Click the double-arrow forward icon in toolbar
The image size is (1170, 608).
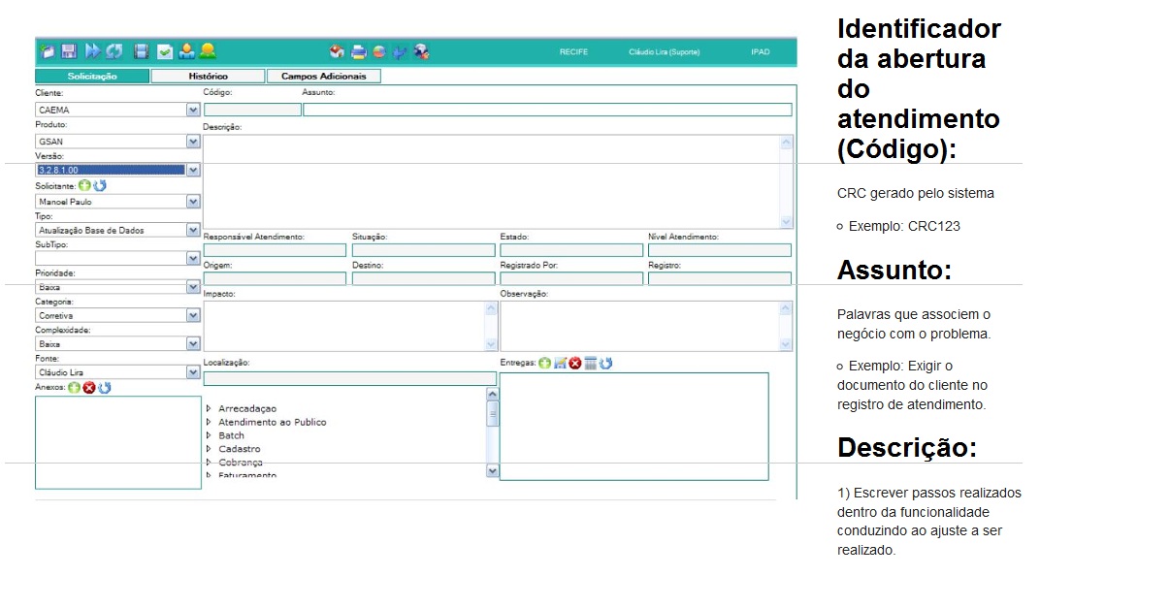click(93, 51)
